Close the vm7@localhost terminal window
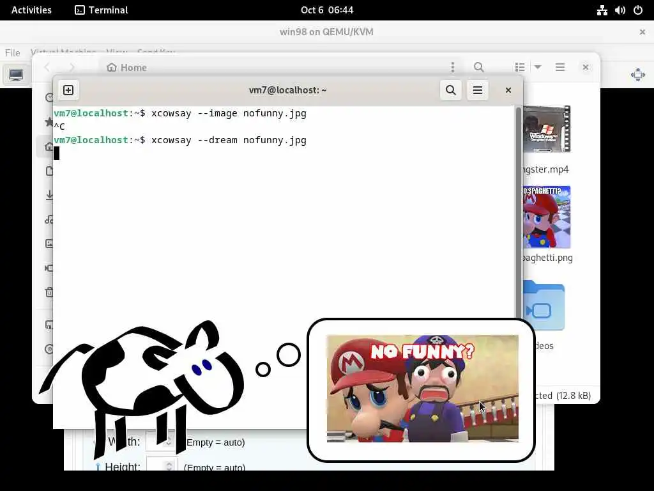This screenshot has width=654, height=491. click(x=508, y=90)
